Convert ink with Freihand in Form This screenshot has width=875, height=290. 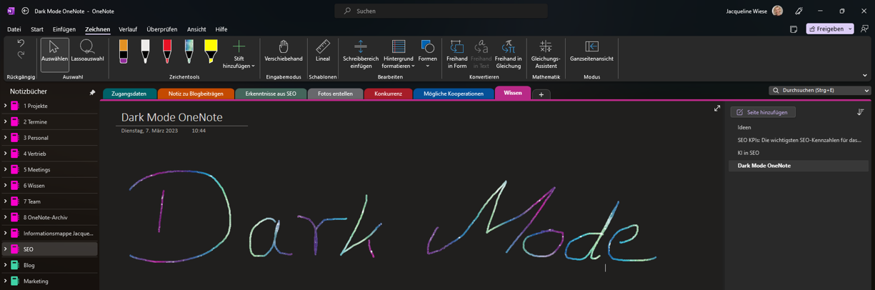click(x=456, y=54)
